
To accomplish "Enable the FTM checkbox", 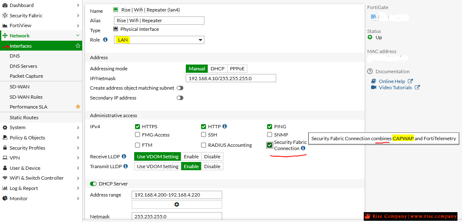I will (137, 145).
